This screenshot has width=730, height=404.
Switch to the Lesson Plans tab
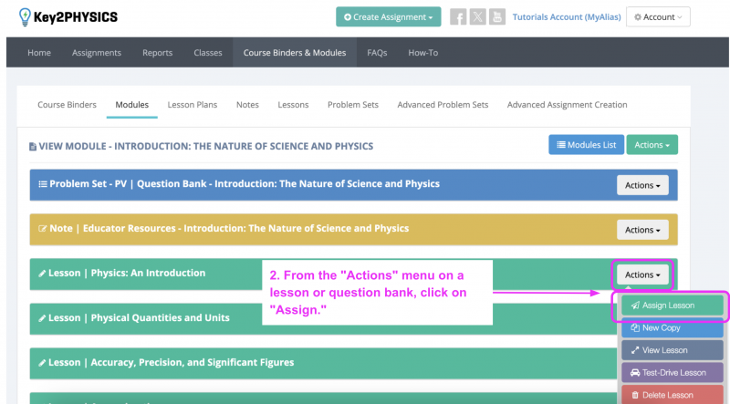[x=192, y=105]
